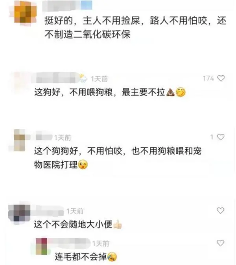Open the orange pixelated avatar profile
This screenshot has width=236, height=265.
pyautogui.click(x=25, y=14)
